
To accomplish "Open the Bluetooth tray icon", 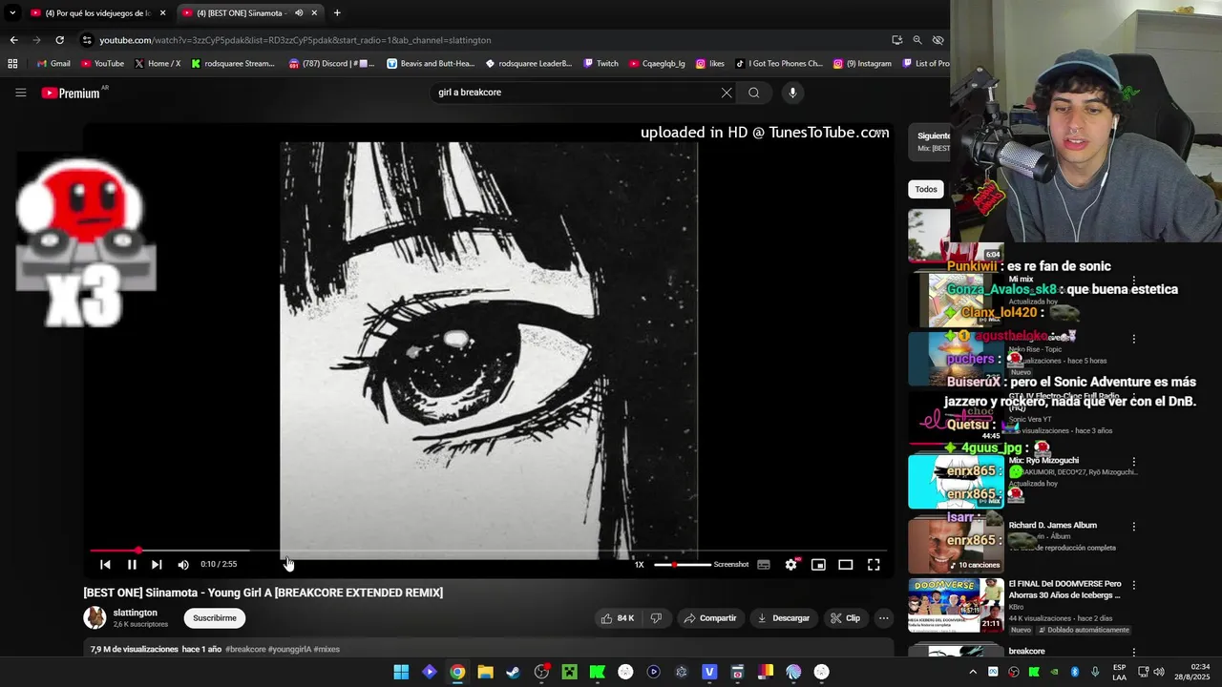I will [x=1075, y=672].
